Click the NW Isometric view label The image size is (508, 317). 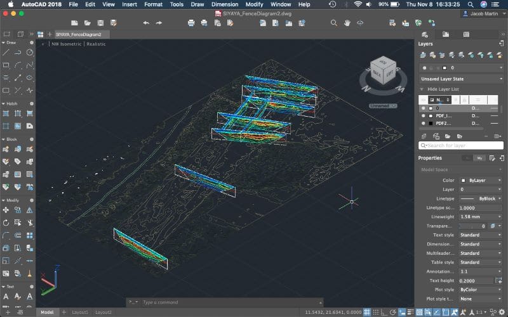pyautogui.click(x=66, y=44)
